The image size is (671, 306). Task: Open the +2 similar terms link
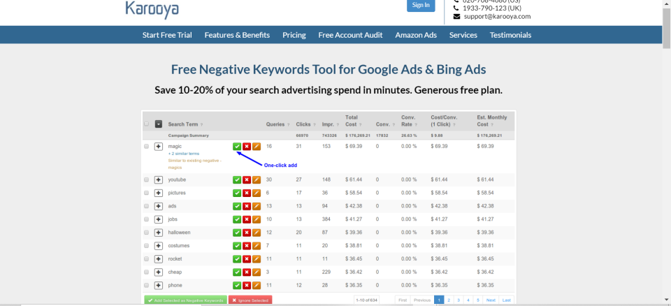click(x=184, y=153)
